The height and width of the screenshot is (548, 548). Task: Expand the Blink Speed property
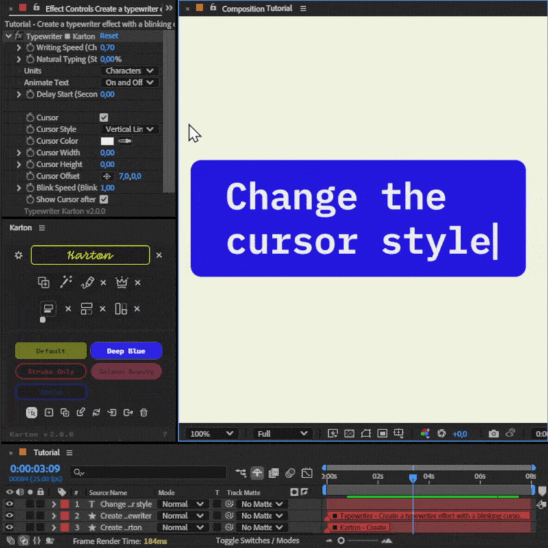pos(18,188)
